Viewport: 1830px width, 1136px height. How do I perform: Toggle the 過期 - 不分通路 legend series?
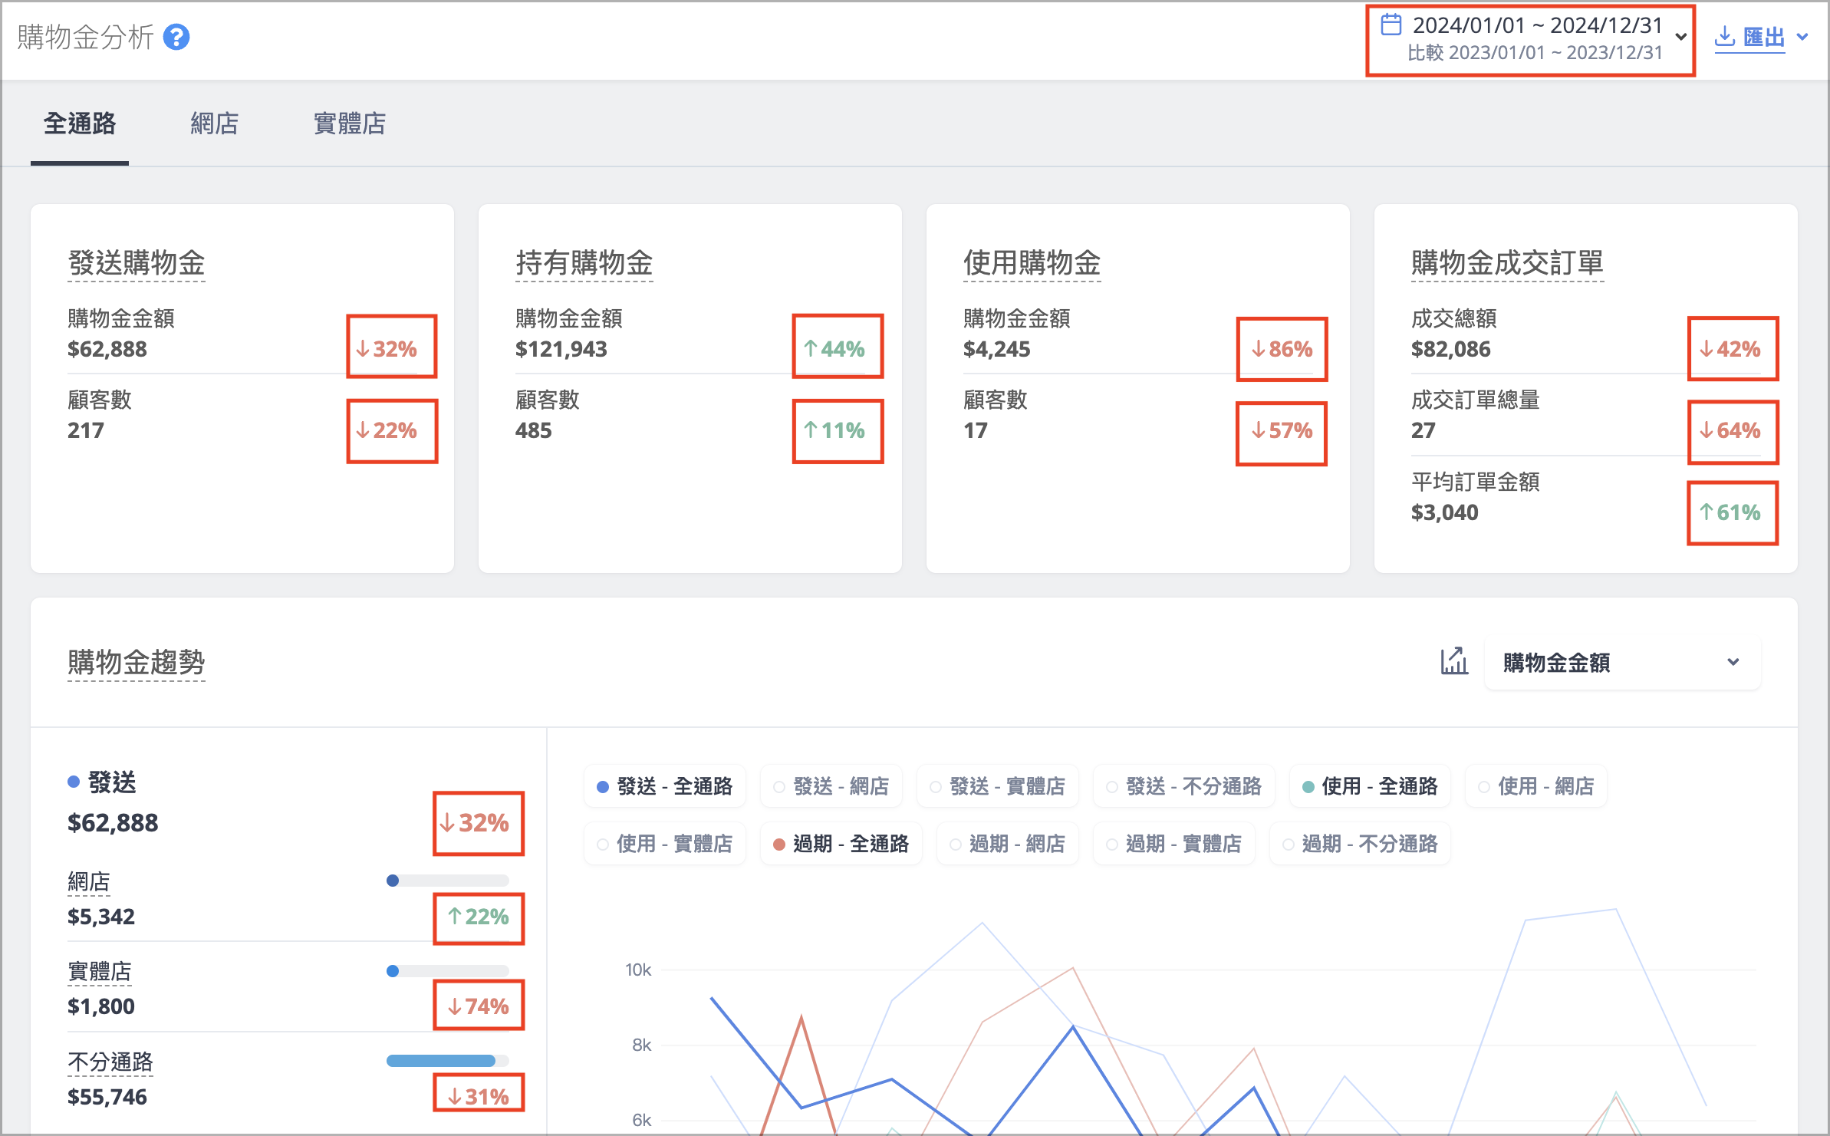[1360, 844]
